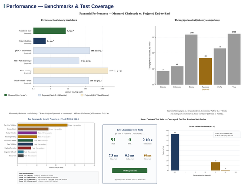The image size is (245, 188).
Task: Select the purple Replay Protection bar
Action: click(x=27, y=133)
